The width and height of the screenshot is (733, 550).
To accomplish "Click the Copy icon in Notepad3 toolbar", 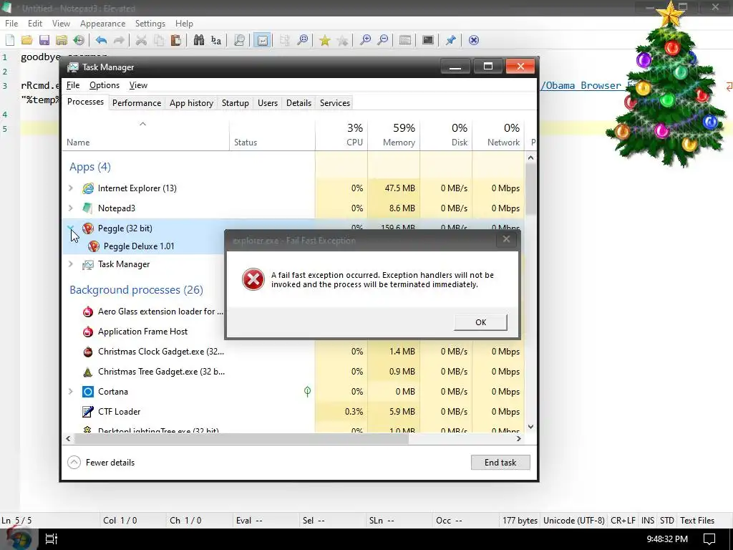I will 159,40.
